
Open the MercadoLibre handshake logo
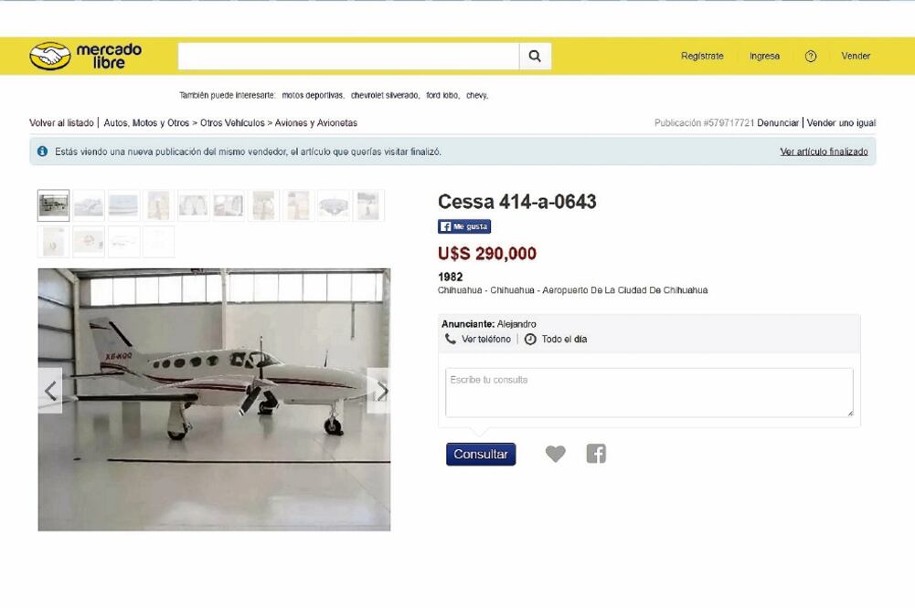50,56
